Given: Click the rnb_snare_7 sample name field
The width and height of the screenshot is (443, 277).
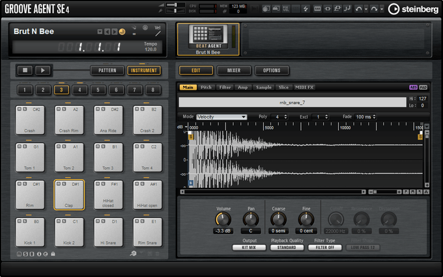Looking at the screenshot, I should point(293,102).
